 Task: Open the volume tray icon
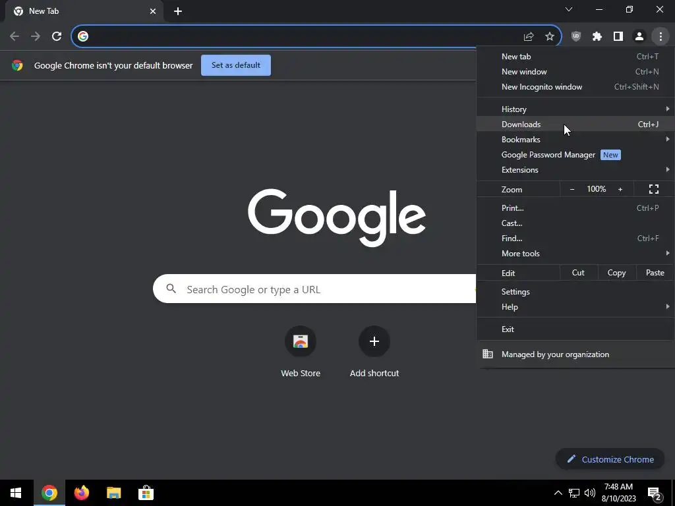click(590, 493)
